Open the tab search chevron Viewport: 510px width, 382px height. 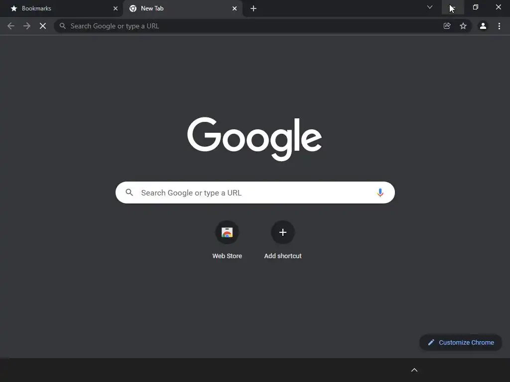(x=430, y=7)
